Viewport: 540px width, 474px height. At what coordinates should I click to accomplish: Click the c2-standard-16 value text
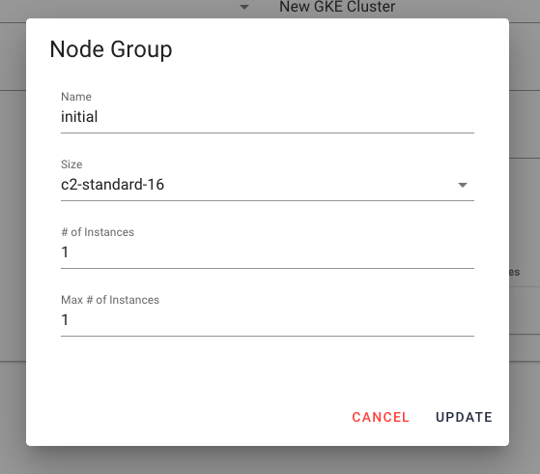[x=112, y=185]
